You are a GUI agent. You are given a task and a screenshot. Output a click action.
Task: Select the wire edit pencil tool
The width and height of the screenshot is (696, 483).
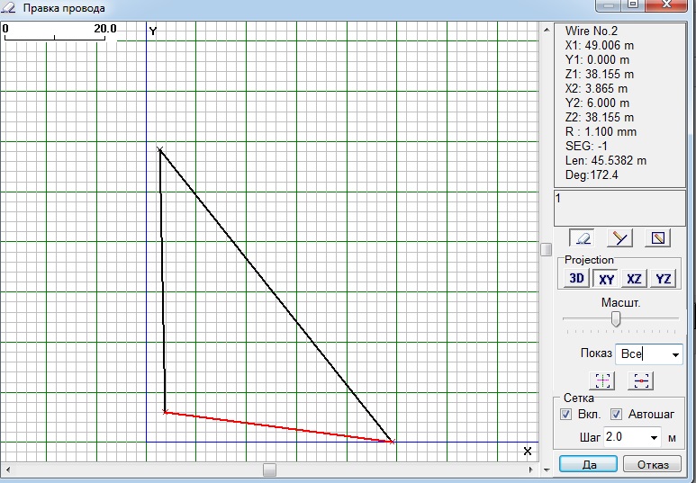coord(583,238)
